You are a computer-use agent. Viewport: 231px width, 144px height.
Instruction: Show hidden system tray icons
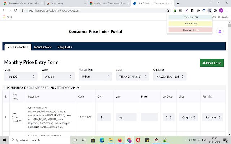(186, 140)
